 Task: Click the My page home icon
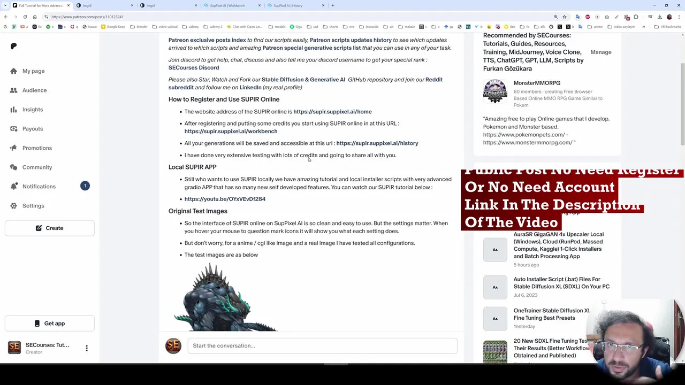[x=14, y=71]
